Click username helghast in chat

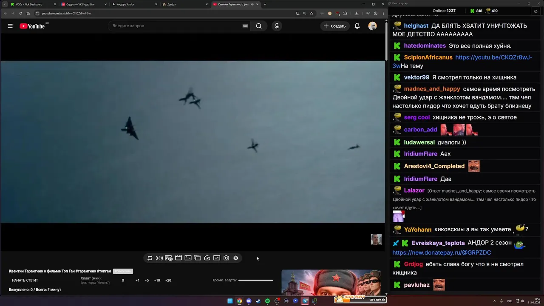pos(416,26)
